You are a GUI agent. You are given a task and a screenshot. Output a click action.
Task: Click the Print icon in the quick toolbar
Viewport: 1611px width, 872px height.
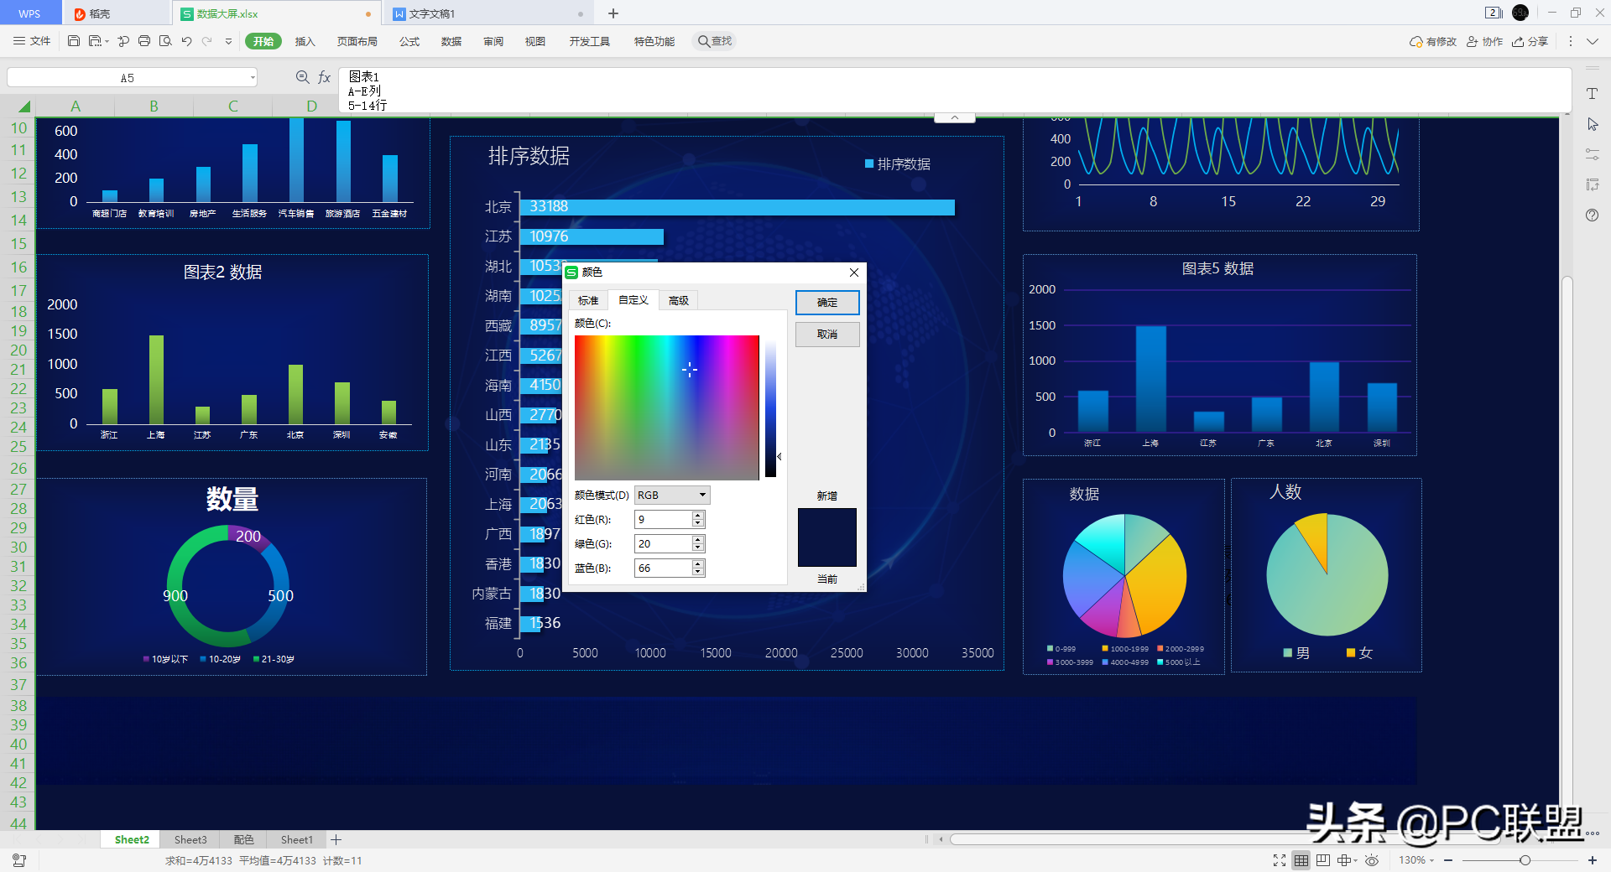point(144,41)
